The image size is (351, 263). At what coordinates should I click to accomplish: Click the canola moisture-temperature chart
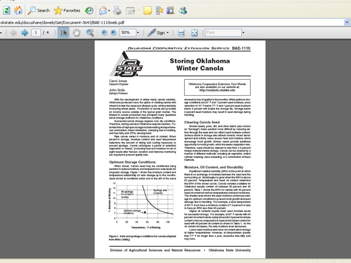pyautogui.click(x=141, y=206)
